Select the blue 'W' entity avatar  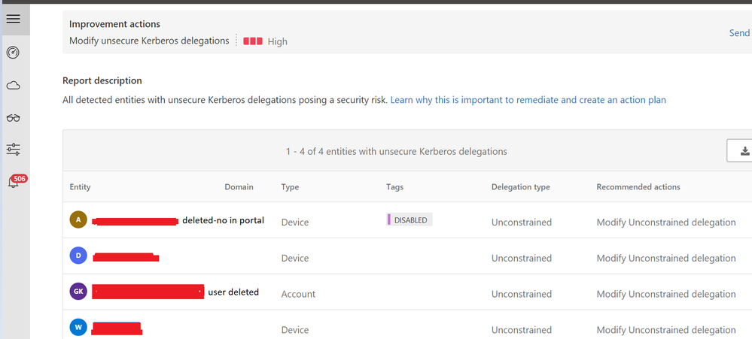pyautogui.click(x=78, y=328)
